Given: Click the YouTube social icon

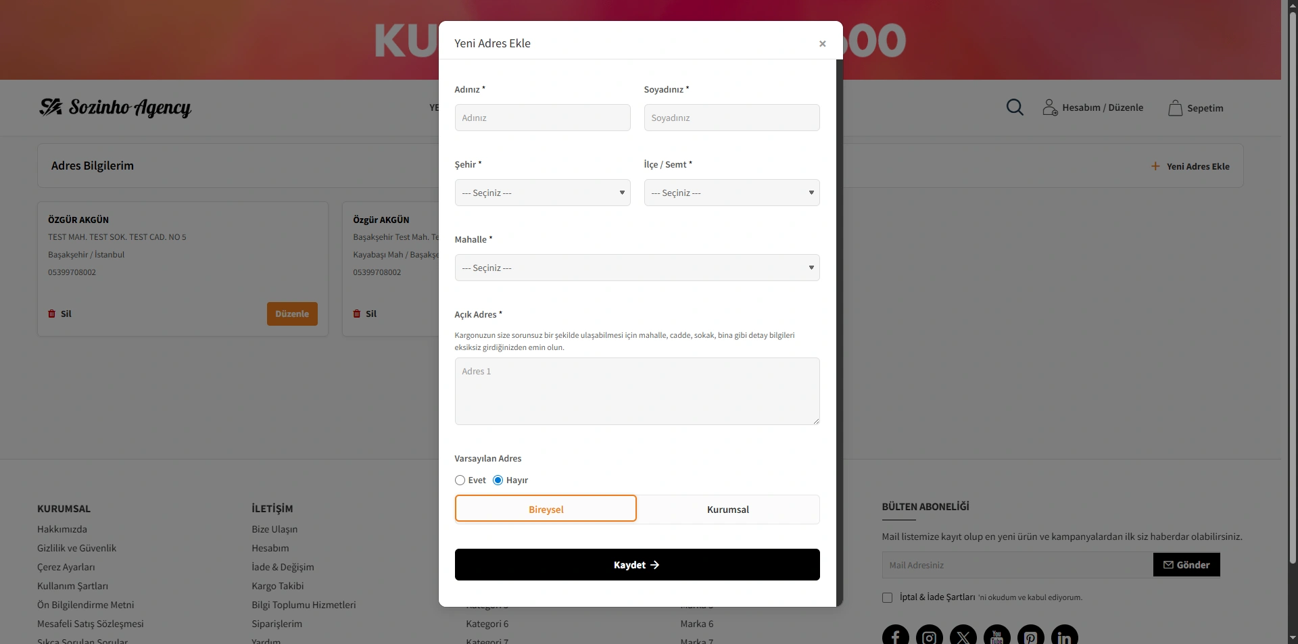Looking at the screenshot, I should (996, 636).
